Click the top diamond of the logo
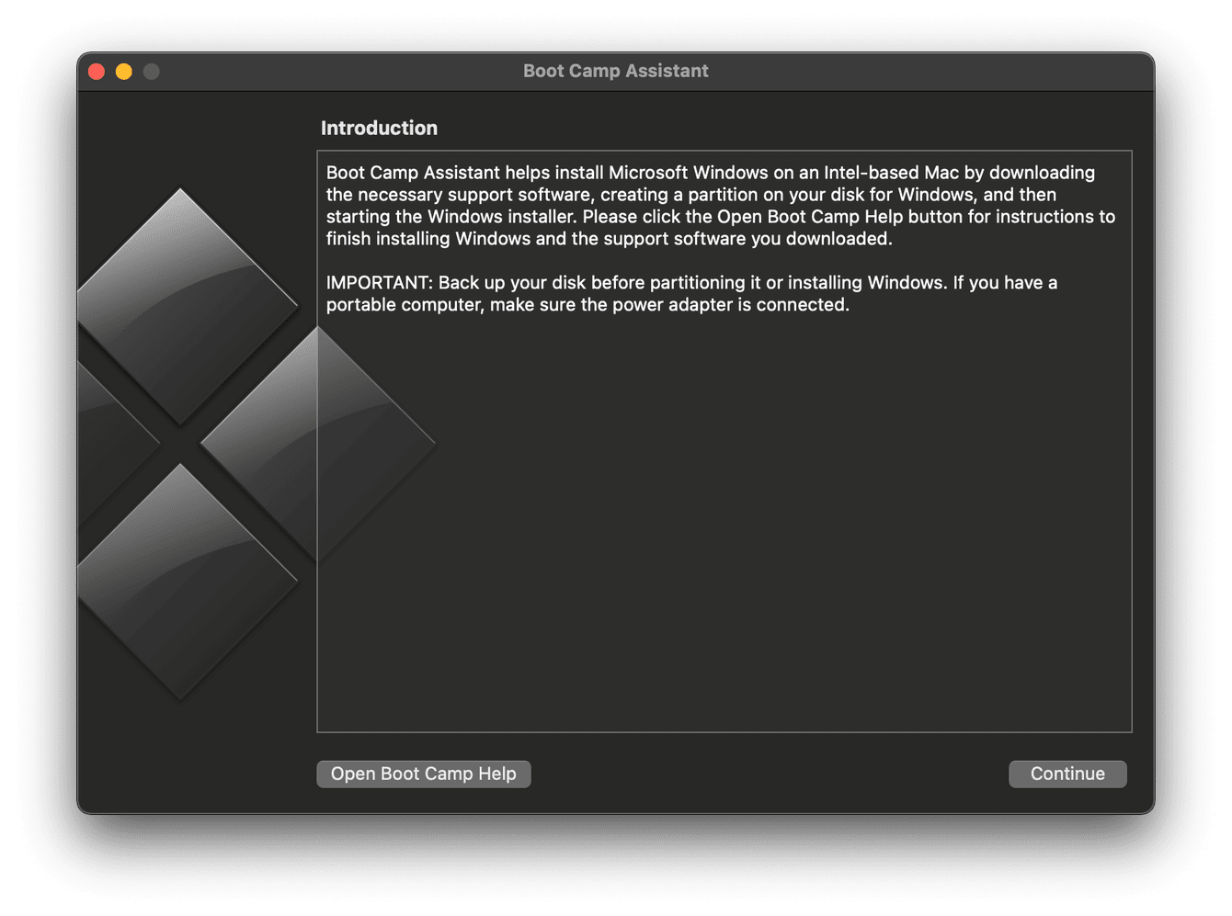The image size is (1232, 916). (181, 305)
